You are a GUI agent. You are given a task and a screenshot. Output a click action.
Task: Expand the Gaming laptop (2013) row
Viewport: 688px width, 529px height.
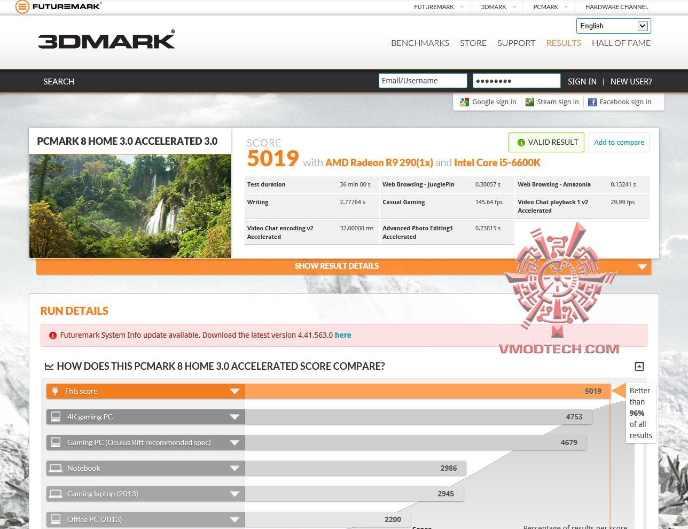click(234, 494)
